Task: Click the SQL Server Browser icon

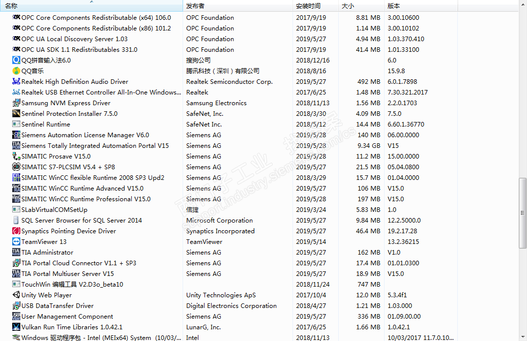Action: tap(16, 220)
